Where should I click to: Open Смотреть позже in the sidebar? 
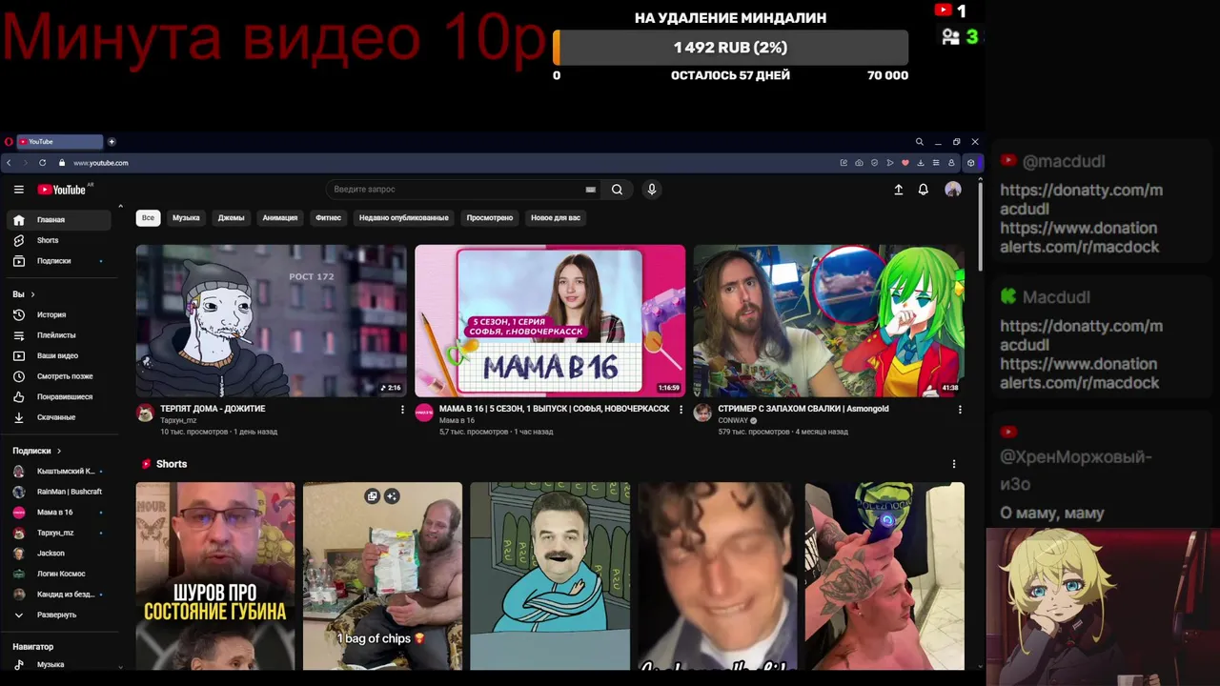click(x=59, y=376)
